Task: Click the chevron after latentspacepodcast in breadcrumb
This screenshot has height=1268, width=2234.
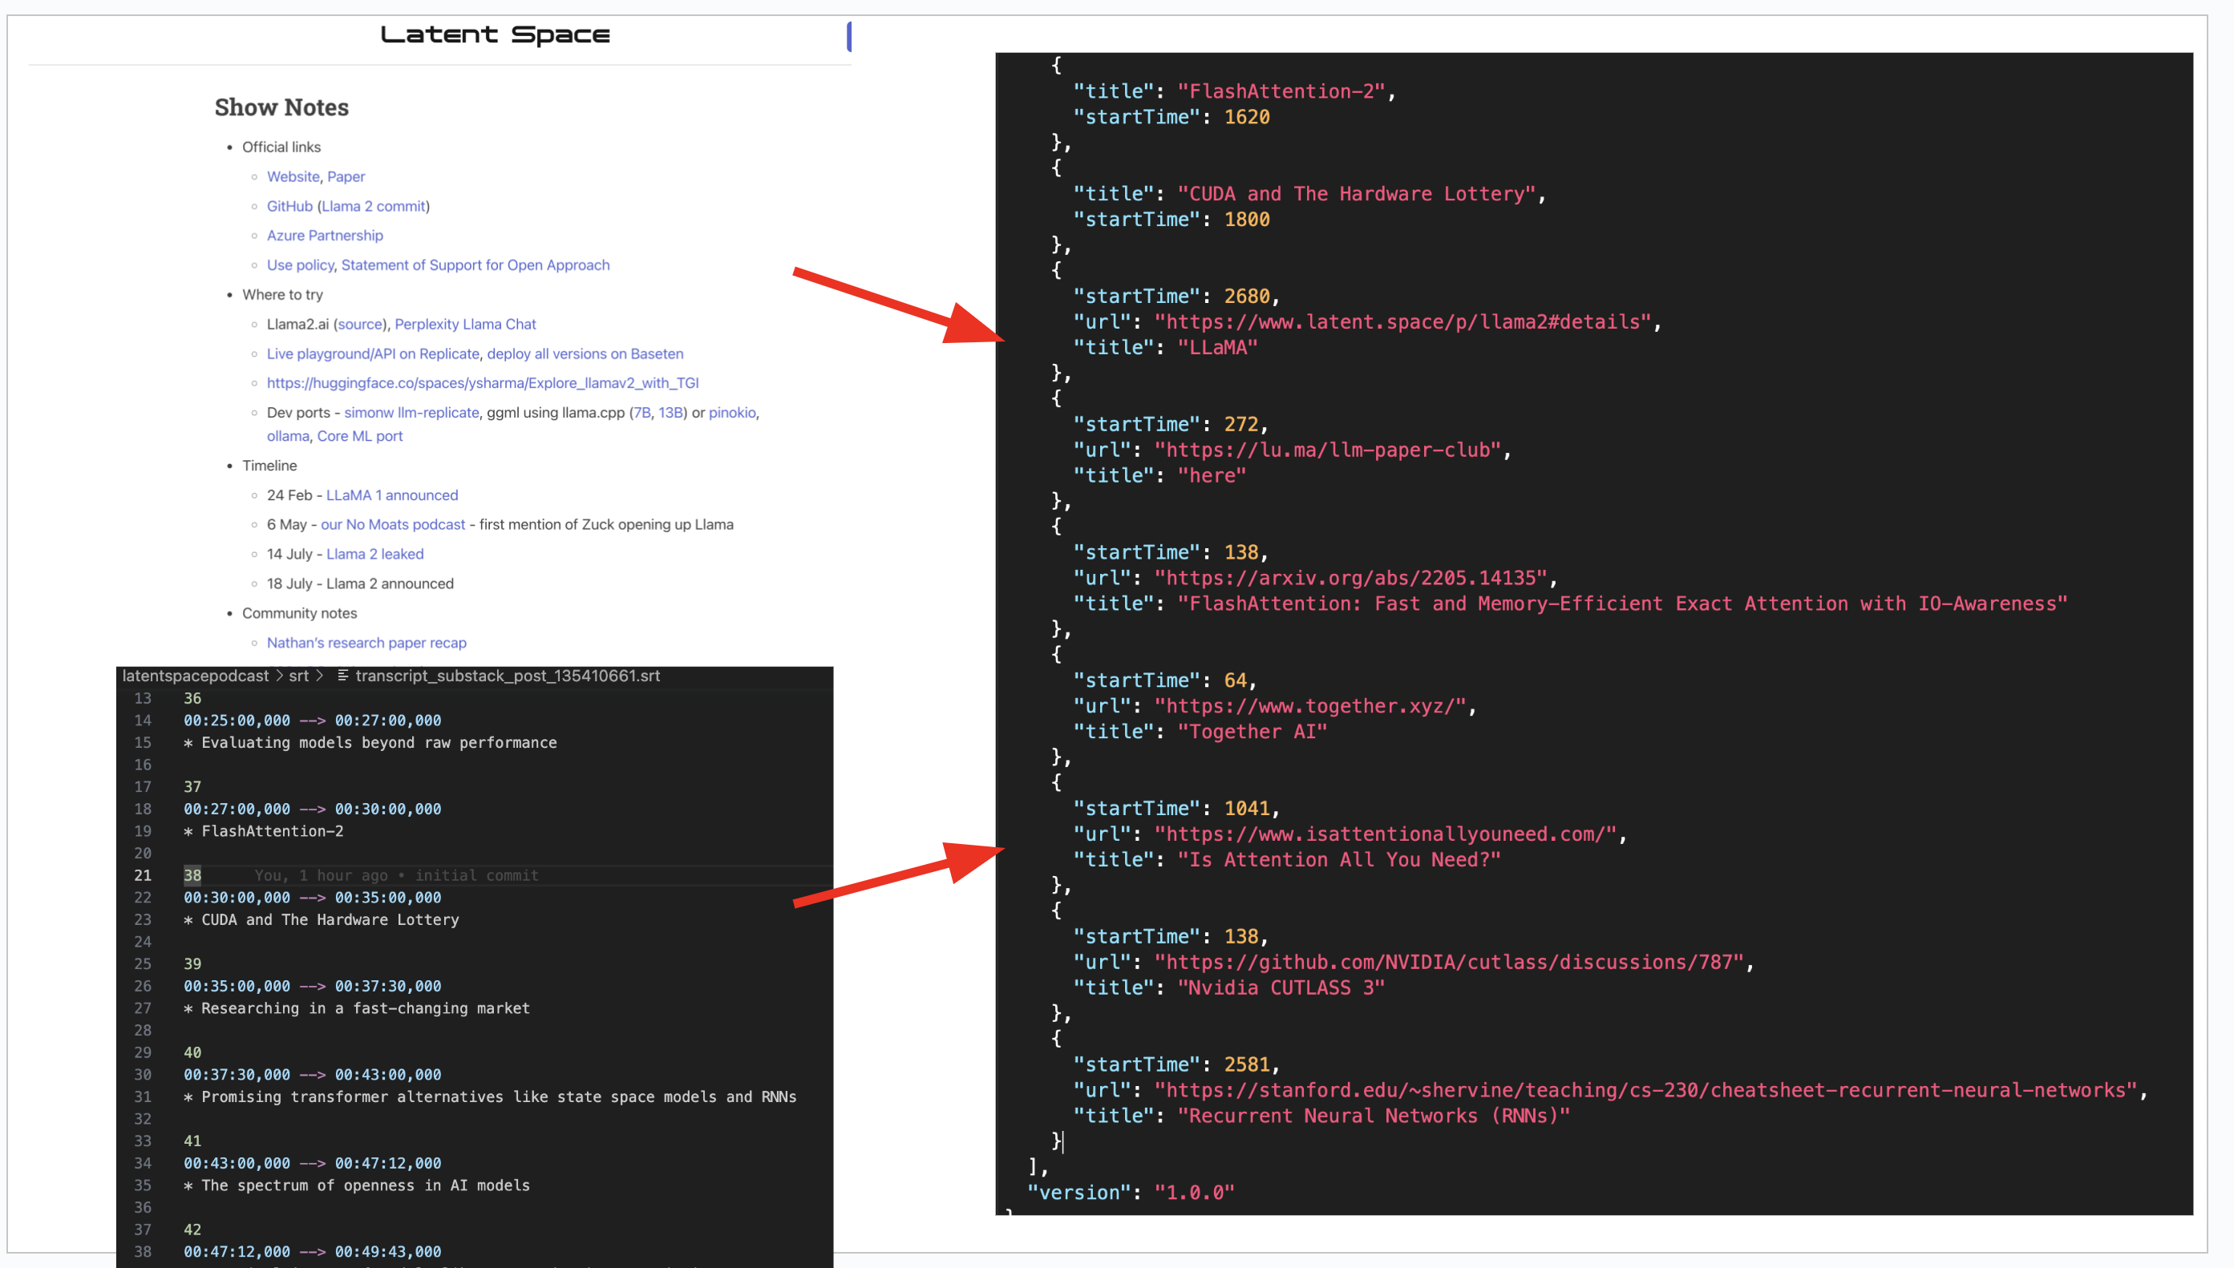Action: (279, 676)
